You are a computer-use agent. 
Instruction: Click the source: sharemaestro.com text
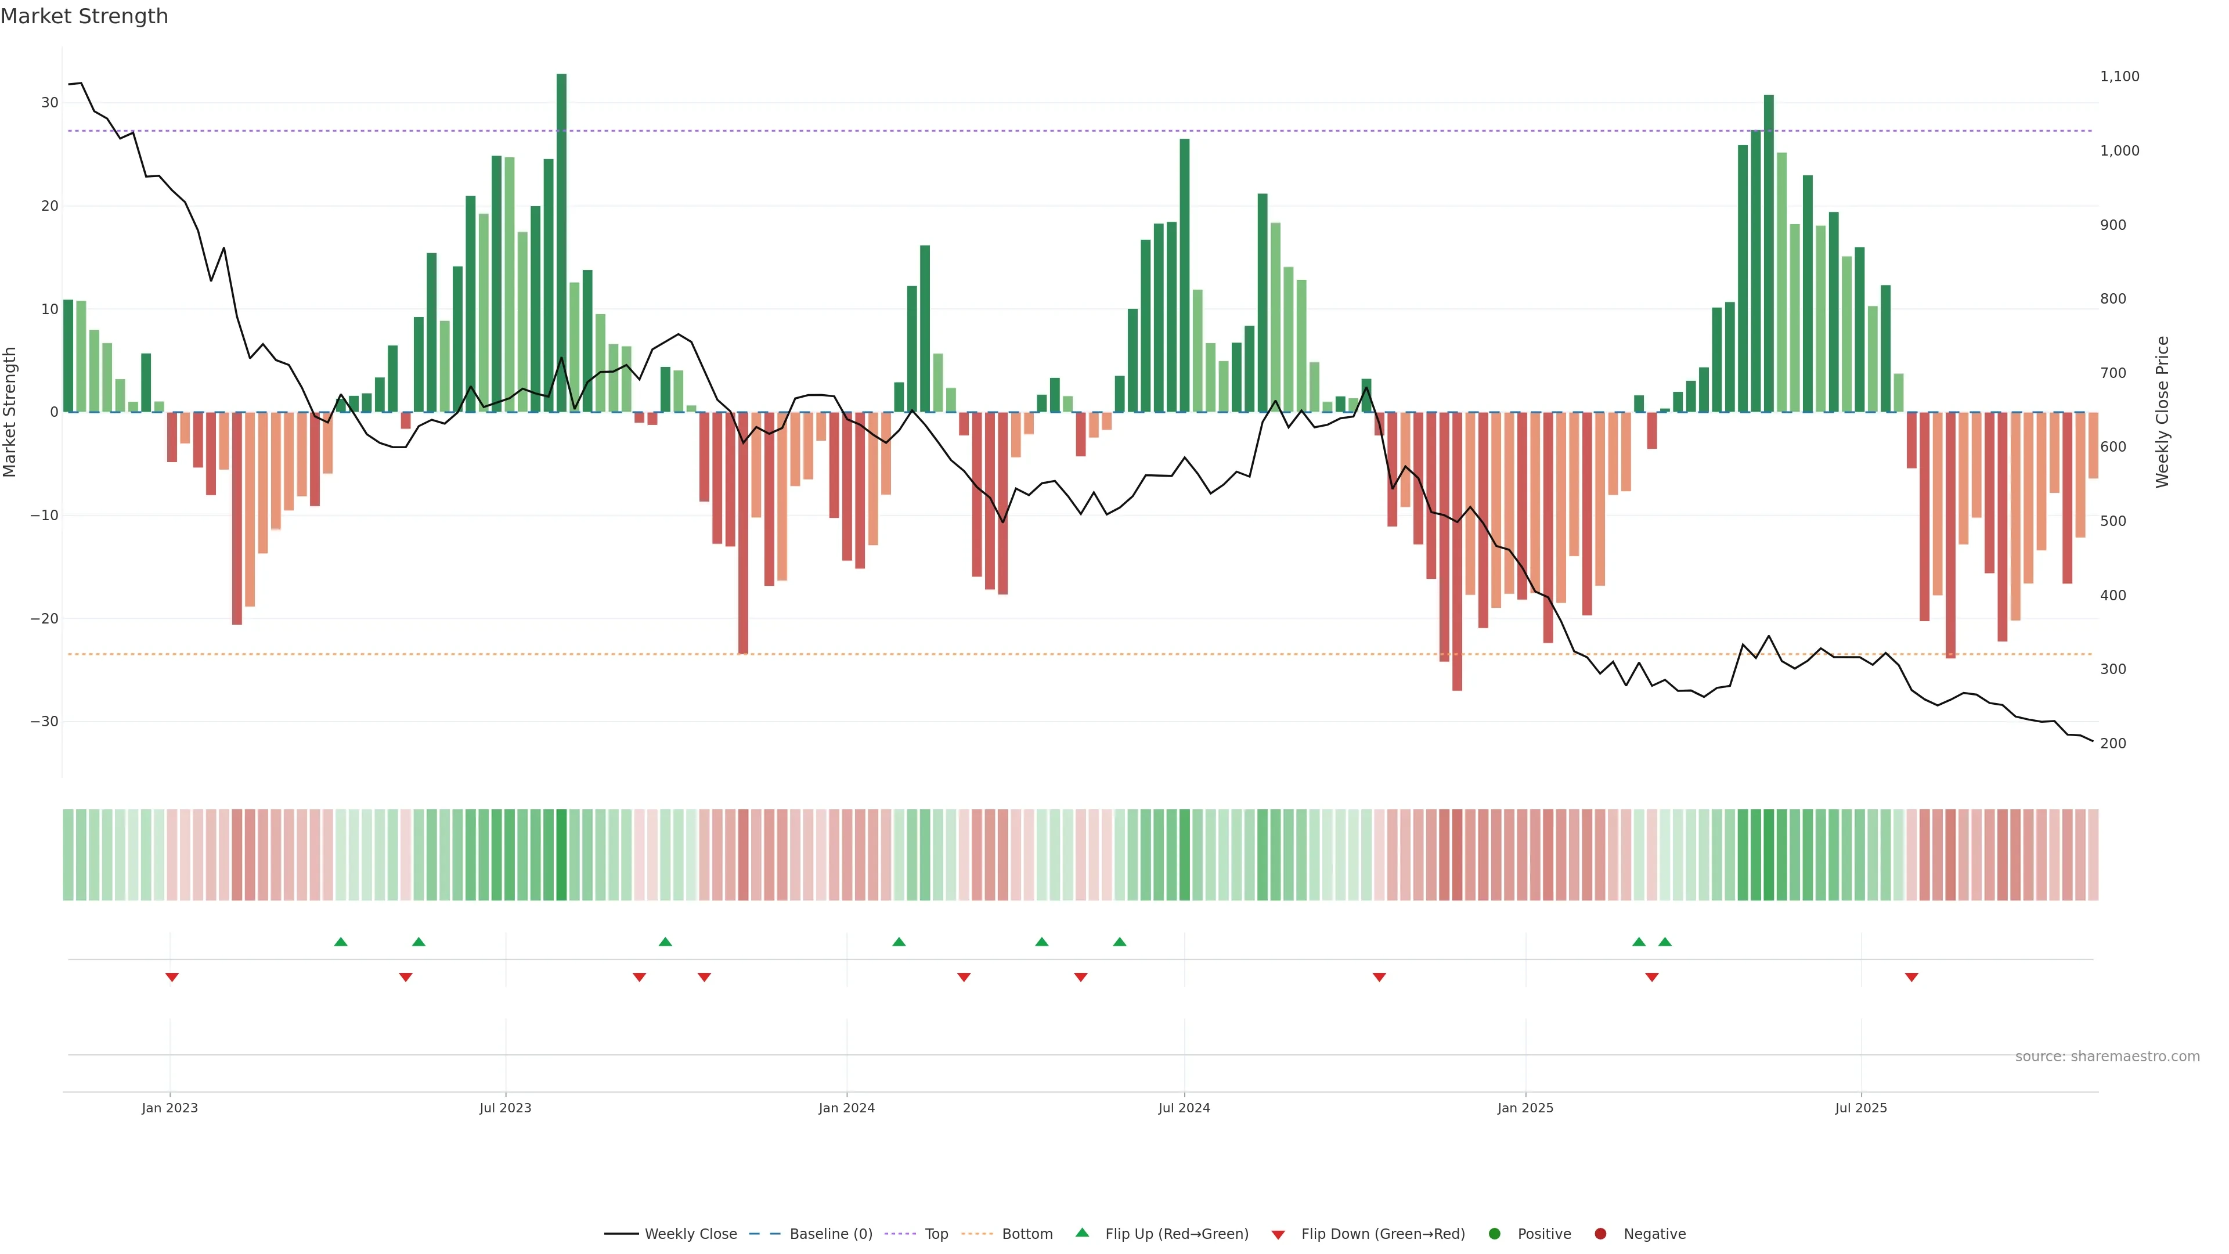(x=2107, y=1056)
